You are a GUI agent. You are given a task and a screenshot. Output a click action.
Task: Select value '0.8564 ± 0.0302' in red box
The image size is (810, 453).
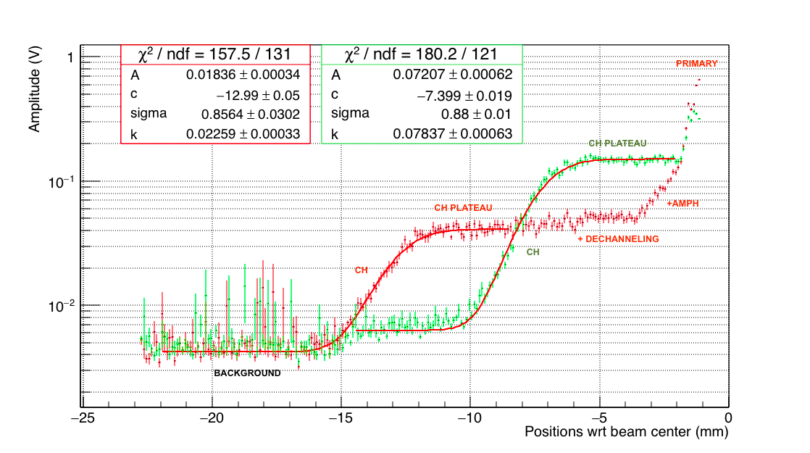pyautogui.click(x=251, y=114)
